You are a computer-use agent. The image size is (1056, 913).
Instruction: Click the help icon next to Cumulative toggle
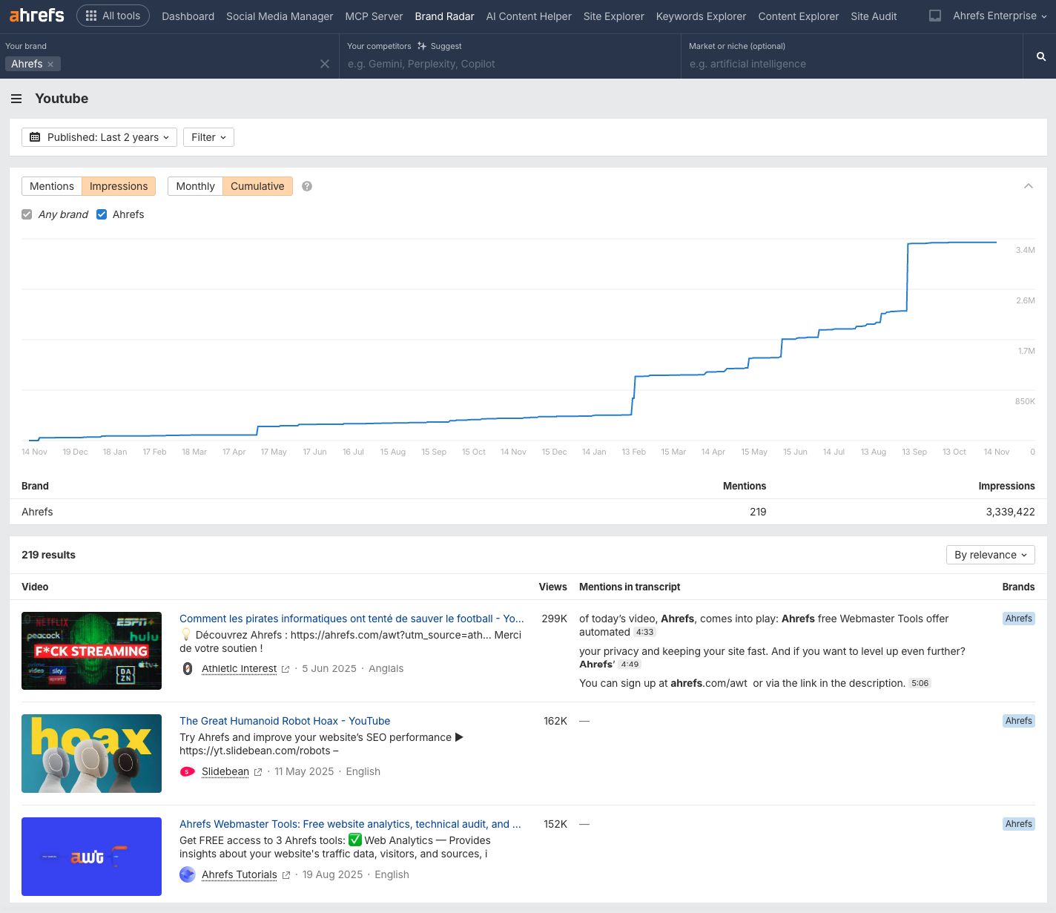pos(306,186)
